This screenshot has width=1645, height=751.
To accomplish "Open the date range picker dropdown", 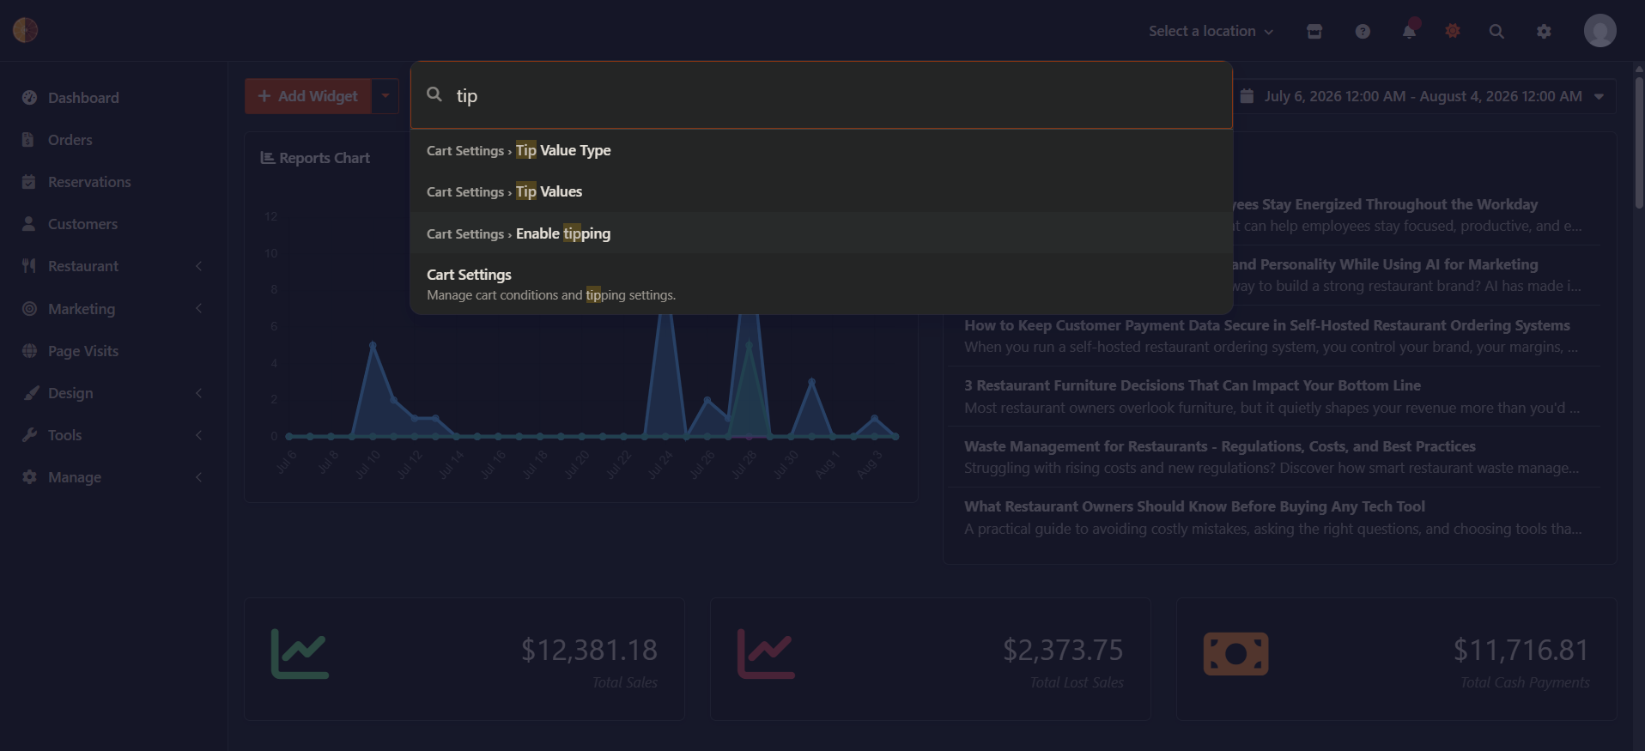I will 1425,96.
